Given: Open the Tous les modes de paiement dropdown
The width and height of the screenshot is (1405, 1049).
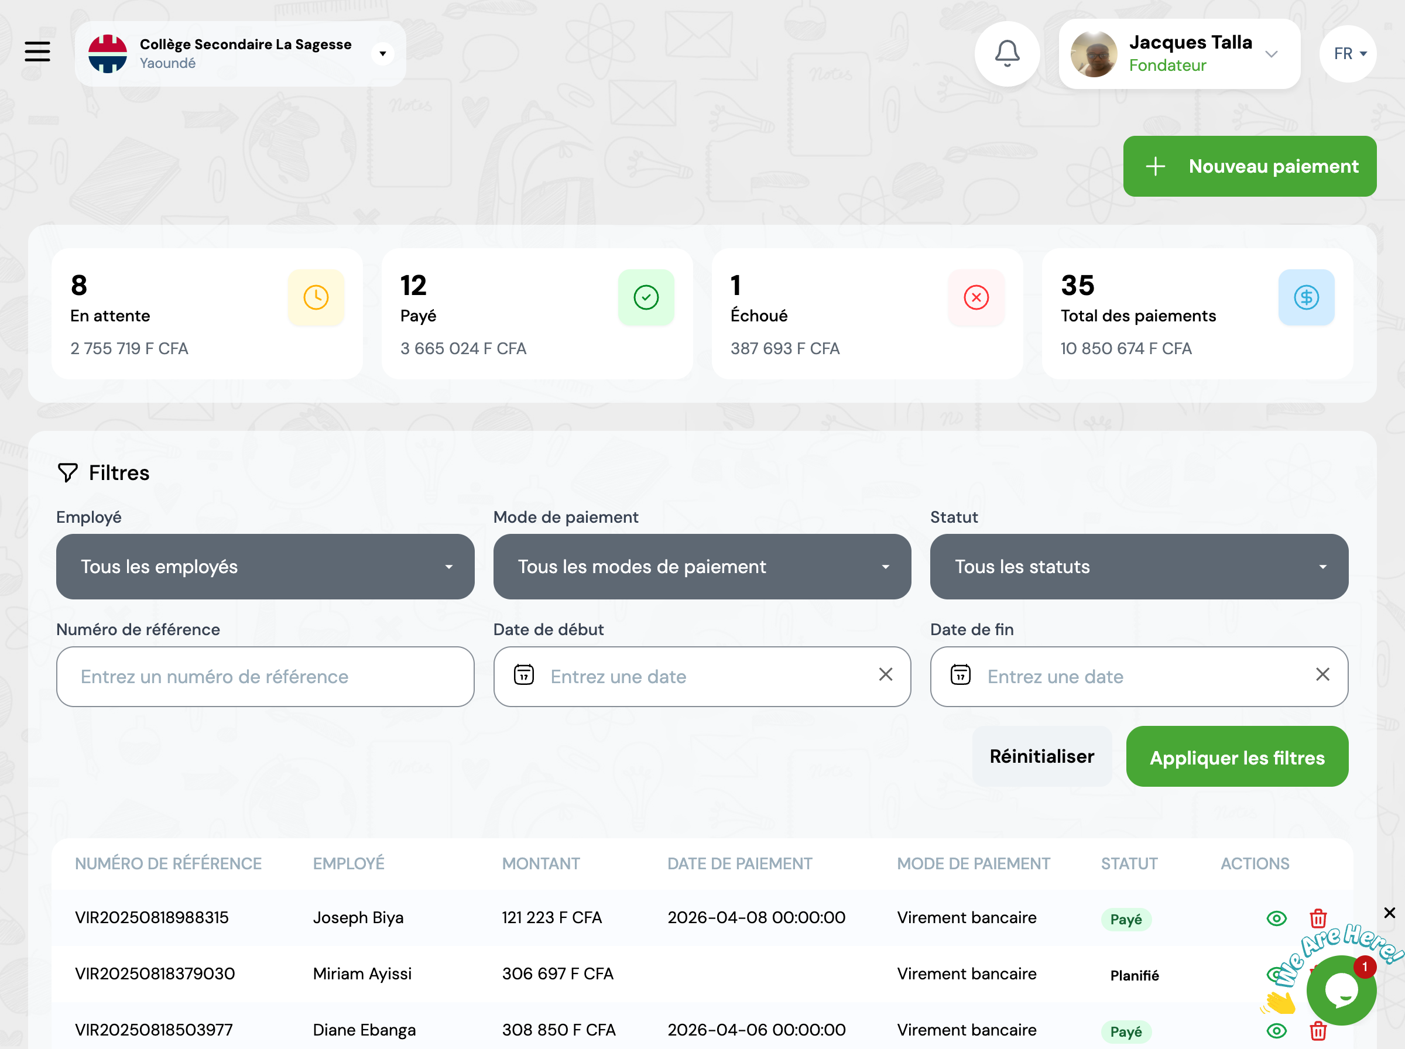Looking at the screenshot, I should 701,567.
